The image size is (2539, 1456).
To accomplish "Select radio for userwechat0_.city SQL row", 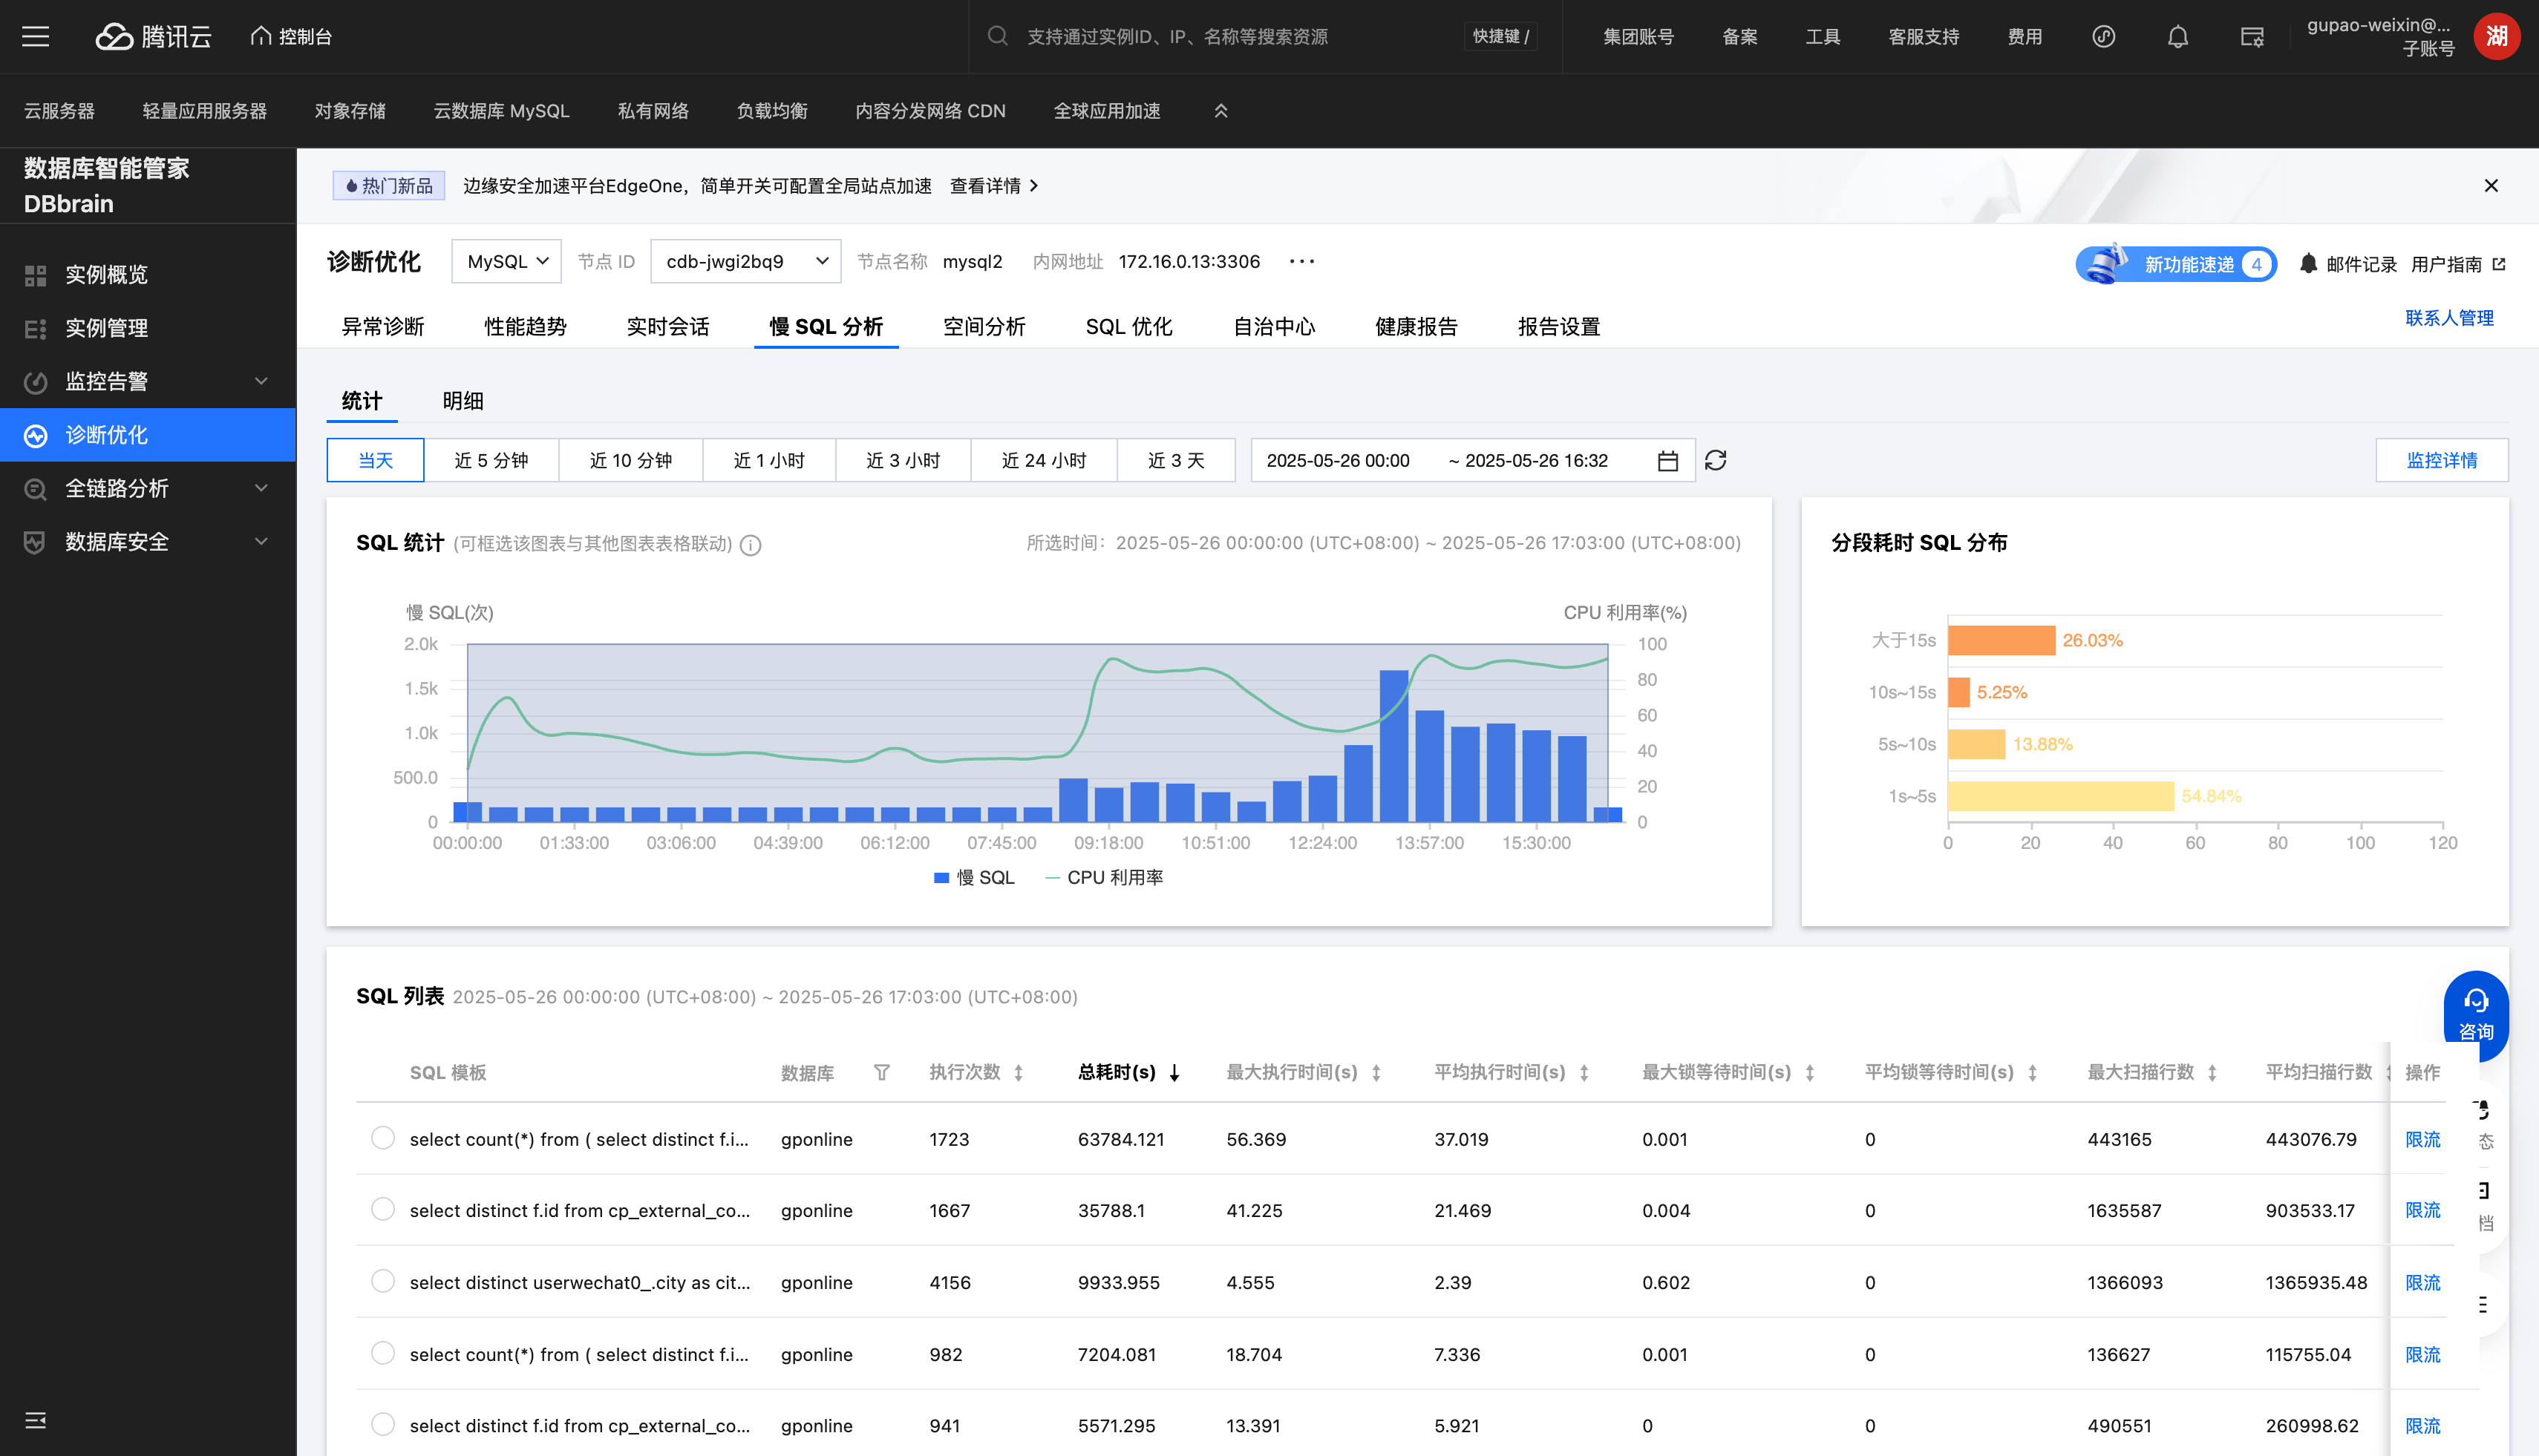I will pyautogui.click(x=382, y=1281).
